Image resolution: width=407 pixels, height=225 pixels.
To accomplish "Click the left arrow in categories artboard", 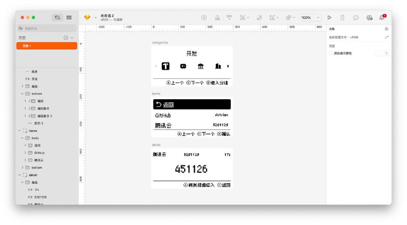I will [156, 66].
